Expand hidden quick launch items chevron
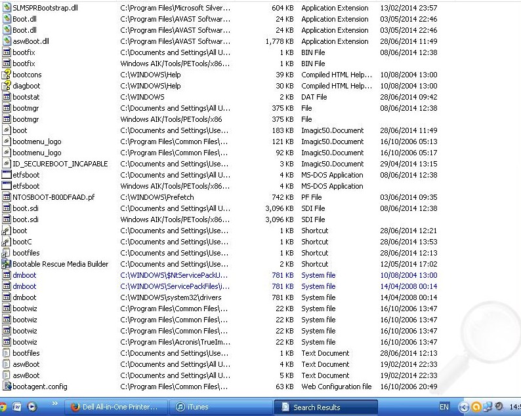The height and width of the screenshot is (416, 521). [x=55, y=404]
